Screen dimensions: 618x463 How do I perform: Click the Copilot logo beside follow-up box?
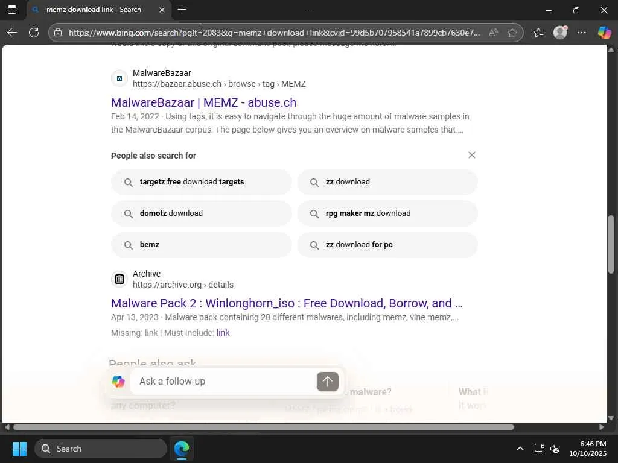pos(118,381)
